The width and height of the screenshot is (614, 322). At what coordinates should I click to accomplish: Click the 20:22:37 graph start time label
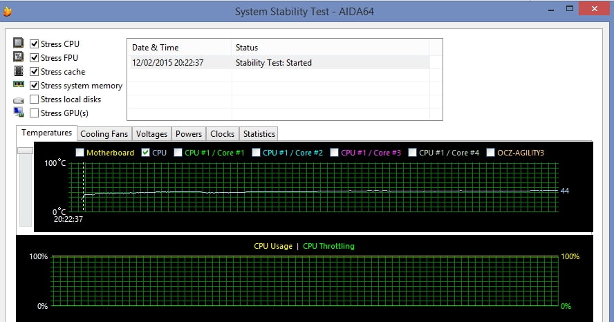point(68,219)
